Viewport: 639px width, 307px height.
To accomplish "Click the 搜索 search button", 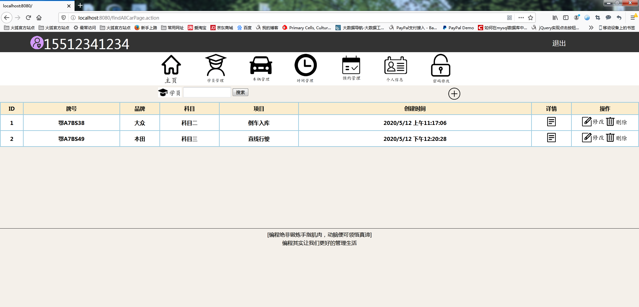I will pos(240,92).
